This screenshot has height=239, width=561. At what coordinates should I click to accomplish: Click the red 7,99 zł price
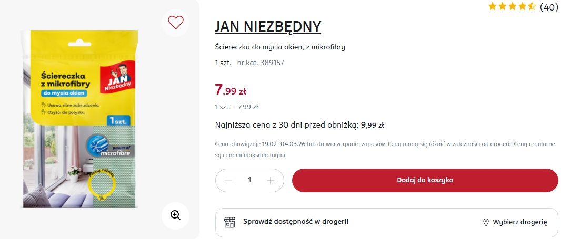[x=231, y=90]
